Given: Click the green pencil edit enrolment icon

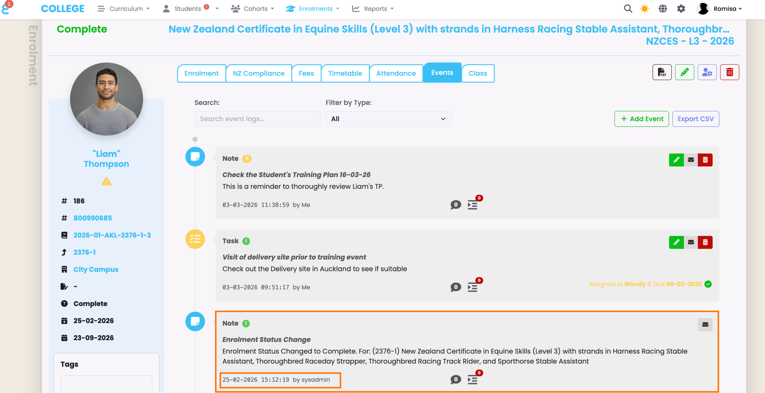Looking at the screenshot, I should click(x=684, y=72).
